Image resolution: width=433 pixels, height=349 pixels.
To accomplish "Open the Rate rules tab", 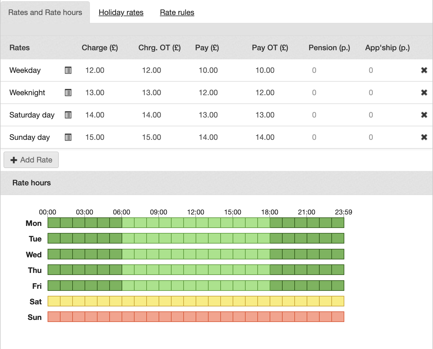I will coord(177,12).
